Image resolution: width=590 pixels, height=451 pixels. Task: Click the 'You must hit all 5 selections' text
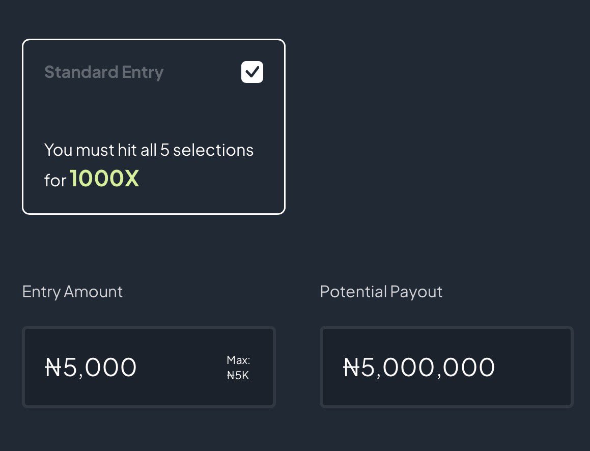click(149, 150)
